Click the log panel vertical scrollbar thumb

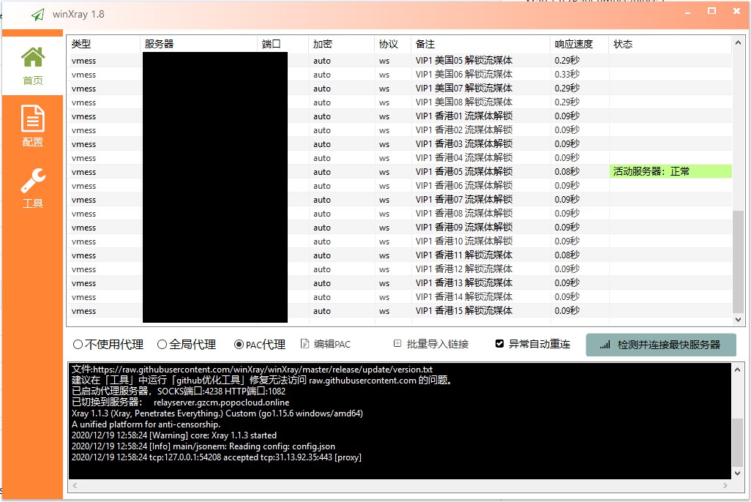coord(737,442)
